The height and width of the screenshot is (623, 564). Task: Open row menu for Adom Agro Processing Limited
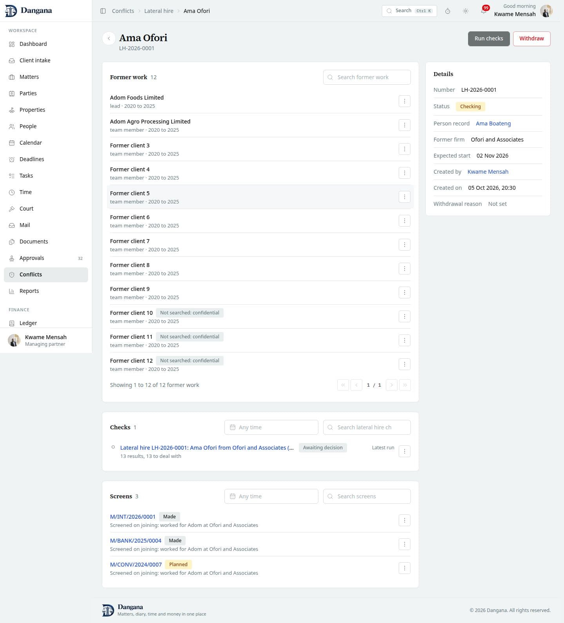click(405, 125)
